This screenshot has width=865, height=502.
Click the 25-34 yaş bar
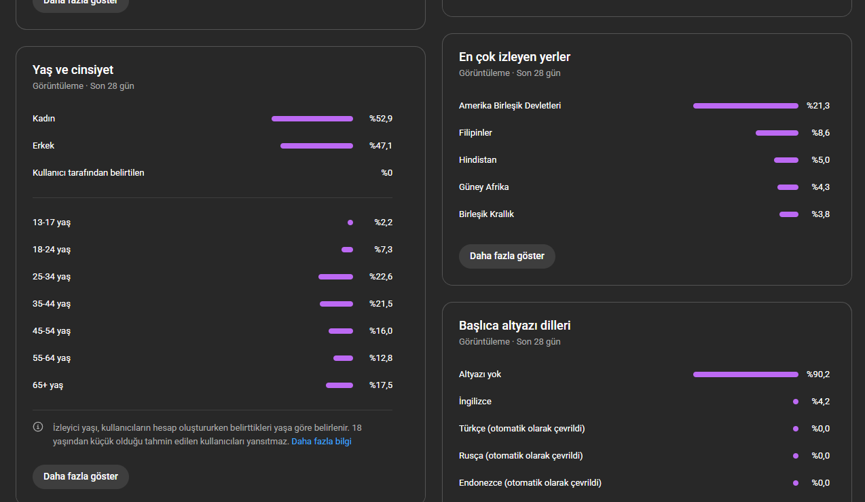[x=335, y=277]
